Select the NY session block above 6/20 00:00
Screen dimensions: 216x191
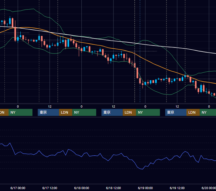(208, 112)
